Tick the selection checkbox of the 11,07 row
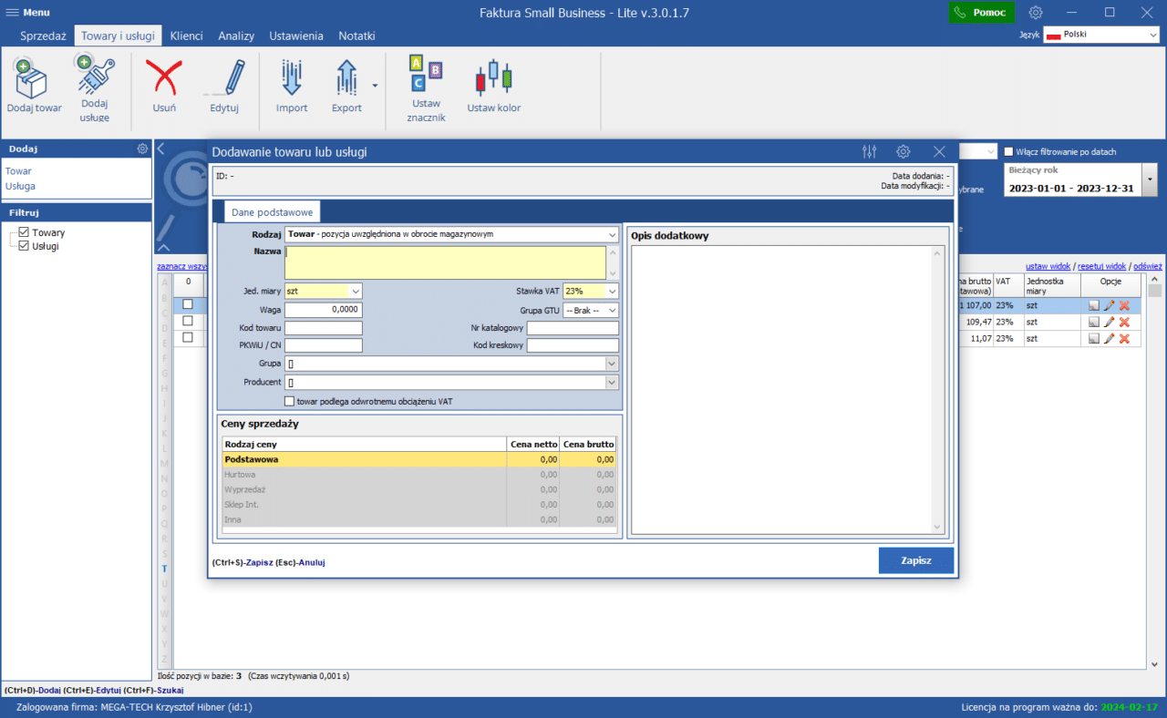1167x718 pixels. [188, 337]
